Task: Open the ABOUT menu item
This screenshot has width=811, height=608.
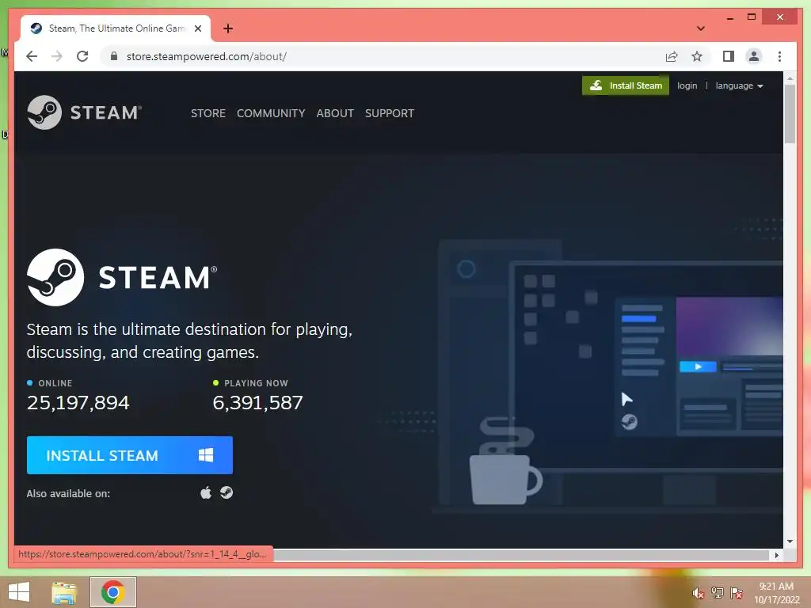Action: (335, 113)
